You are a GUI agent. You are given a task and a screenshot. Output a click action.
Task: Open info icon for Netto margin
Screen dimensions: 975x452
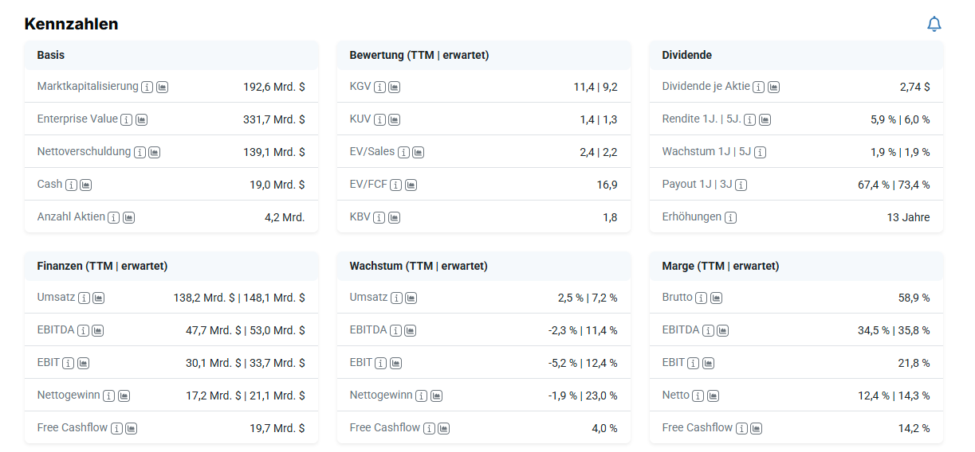pyautogui.click(x=698, y=395)
